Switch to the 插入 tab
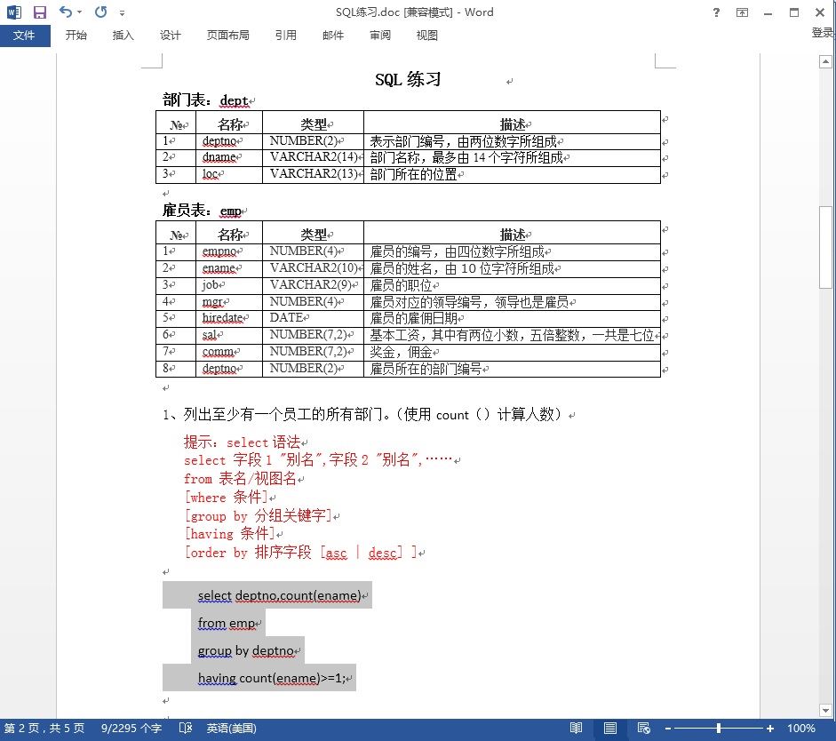The image size is (836, 741). tap(123, 36)
